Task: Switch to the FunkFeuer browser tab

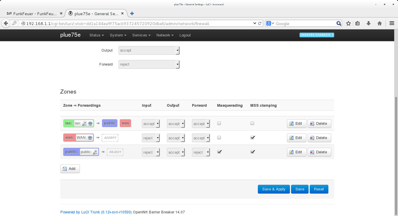Action: pos(32,14)
